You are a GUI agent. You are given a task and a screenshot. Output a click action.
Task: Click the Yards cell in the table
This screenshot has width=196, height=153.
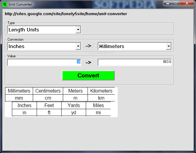(x=74, y=105)
